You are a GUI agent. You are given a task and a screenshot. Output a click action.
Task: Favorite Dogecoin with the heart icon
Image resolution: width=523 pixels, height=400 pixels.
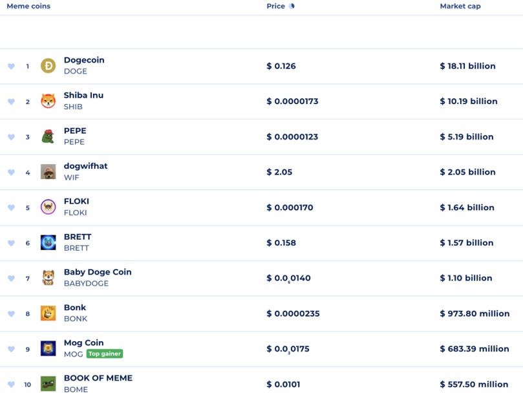[x=11, y=67]
